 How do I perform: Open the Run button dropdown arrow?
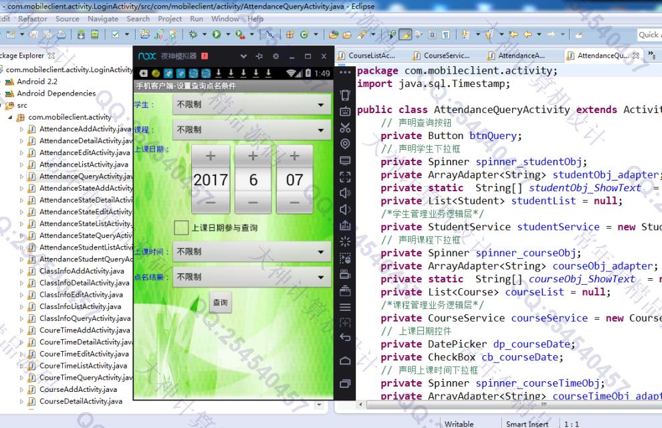coord(228,34)
